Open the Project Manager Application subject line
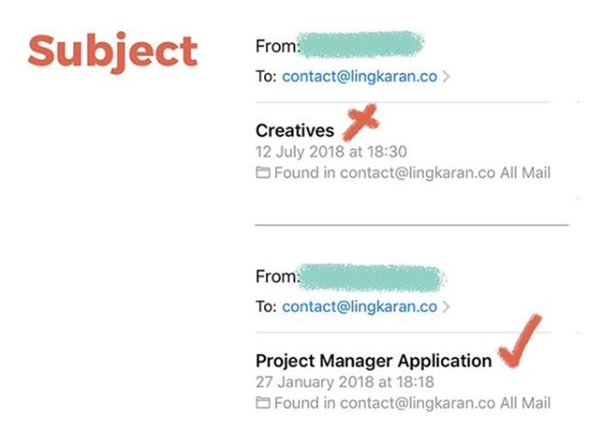This screenshot has width=602, height=446. click(x=373, y=361)
